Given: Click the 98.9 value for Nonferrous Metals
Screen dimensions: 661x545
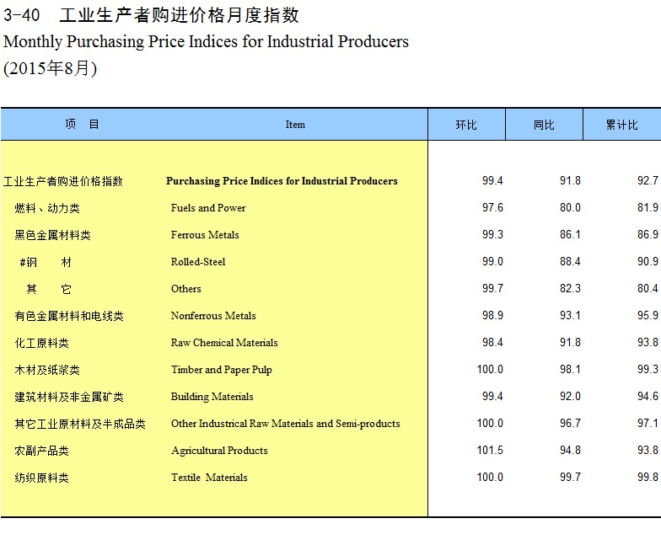Looking at the screenshot, I should (x=492, y=315).
